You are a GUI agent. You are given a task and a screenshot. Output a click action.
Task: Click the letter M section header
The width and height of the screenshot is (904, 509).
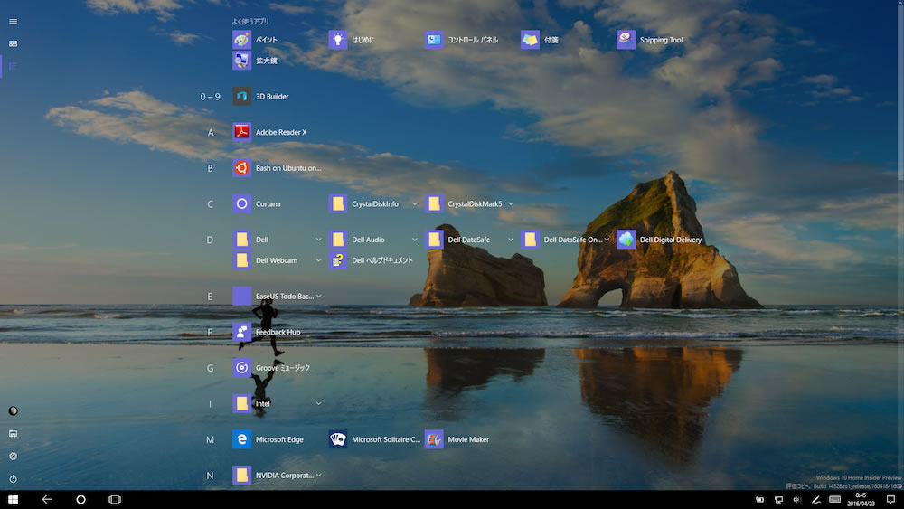point(210,439)
